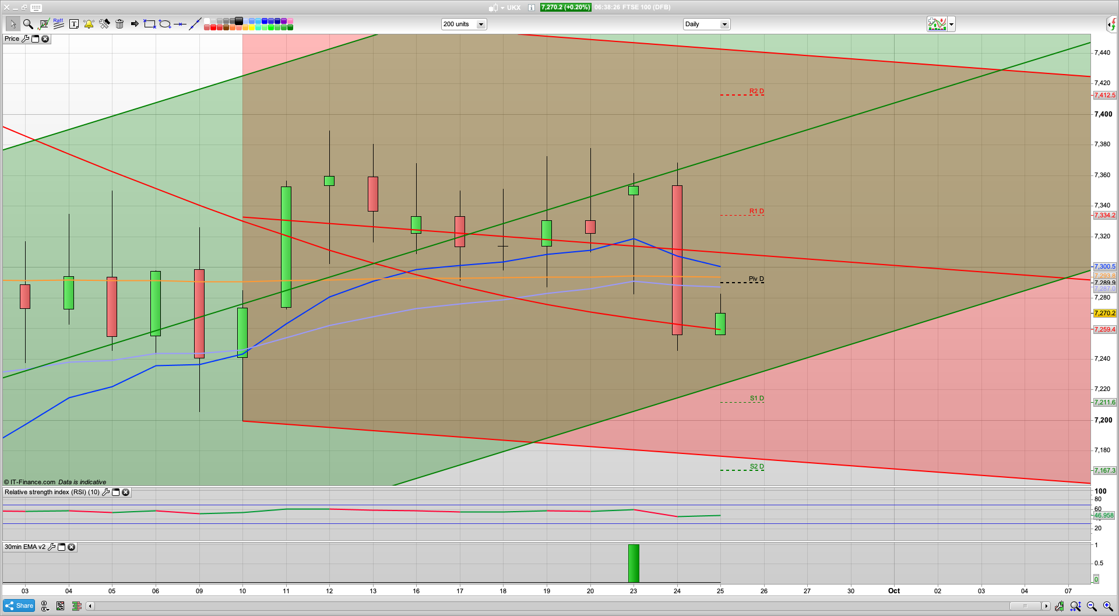Click the trash bin delete tool
This screenshot has height=616, width=1119.
pos(119,24)
